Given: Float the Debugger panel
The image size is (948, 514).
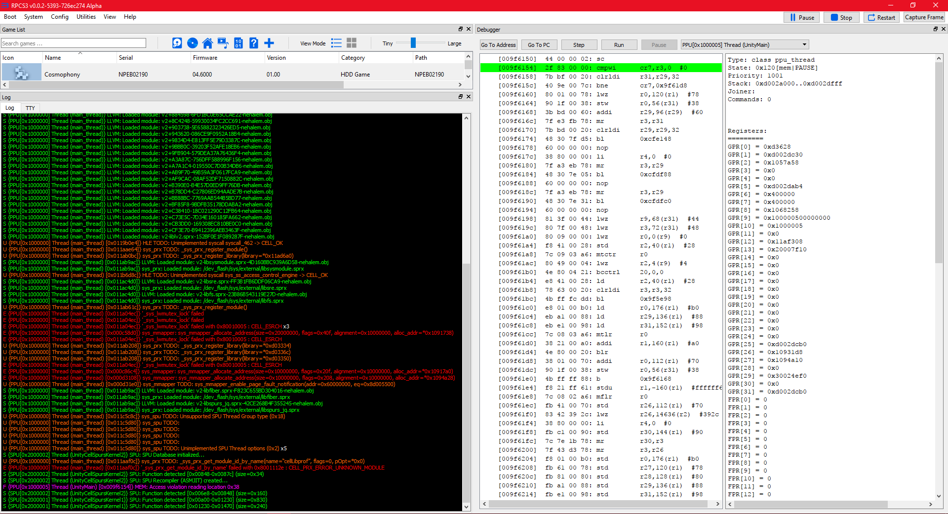Looking at the screenshot, I should coord(935,29).
